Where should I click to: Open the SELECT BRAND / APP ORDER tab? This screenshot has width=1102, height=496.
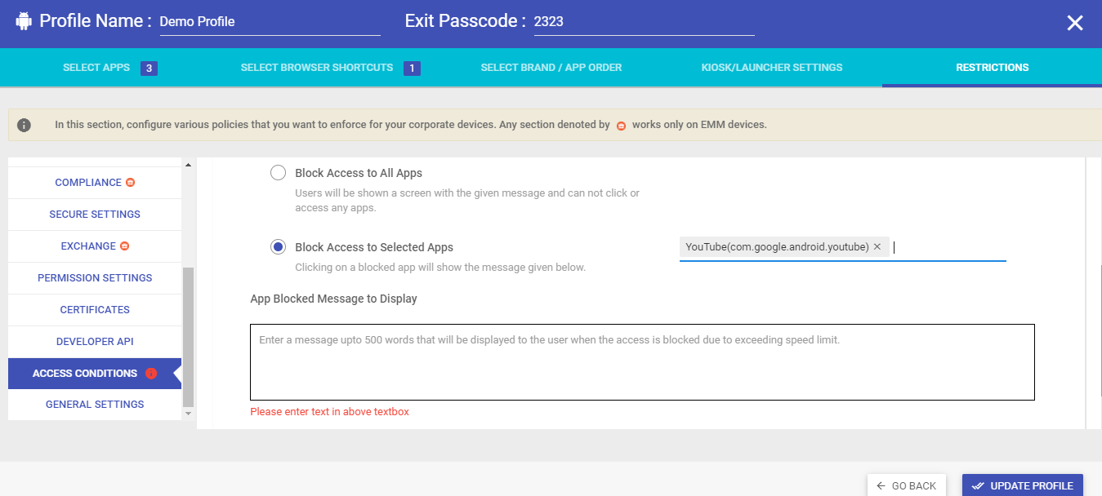click(x=551, y=67)
